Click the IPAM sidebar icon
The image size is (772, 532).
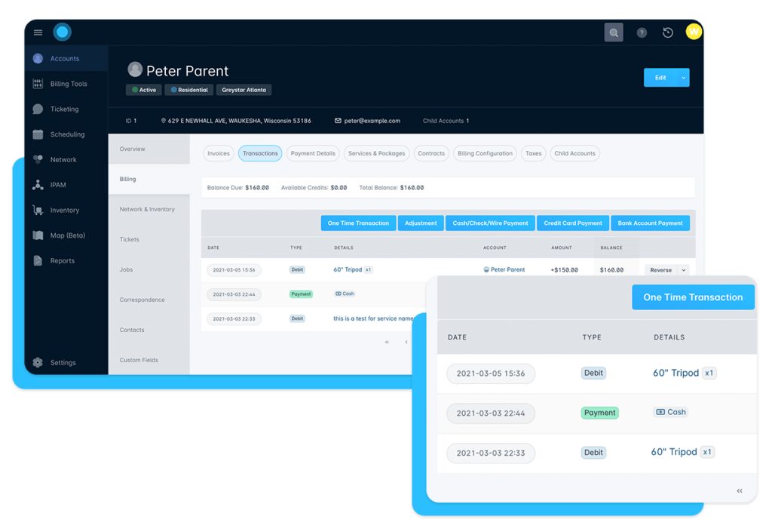coord(38,185)
